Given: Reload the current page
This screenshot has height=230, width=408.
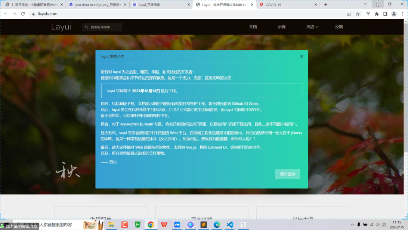Looking at the screenshot, I should [23, 14].
